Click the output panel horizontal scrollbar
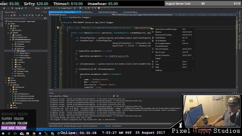Viewport: 242px width, 136px height. (110, 124)
